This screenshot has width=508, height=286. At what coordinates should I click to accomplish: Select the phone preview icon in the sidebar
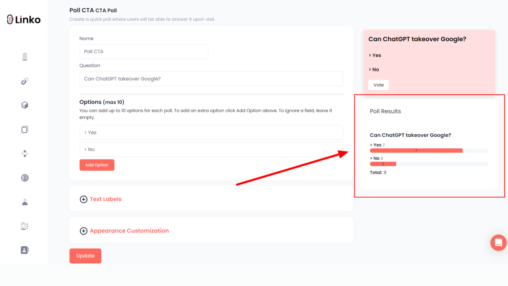point(24,56)
